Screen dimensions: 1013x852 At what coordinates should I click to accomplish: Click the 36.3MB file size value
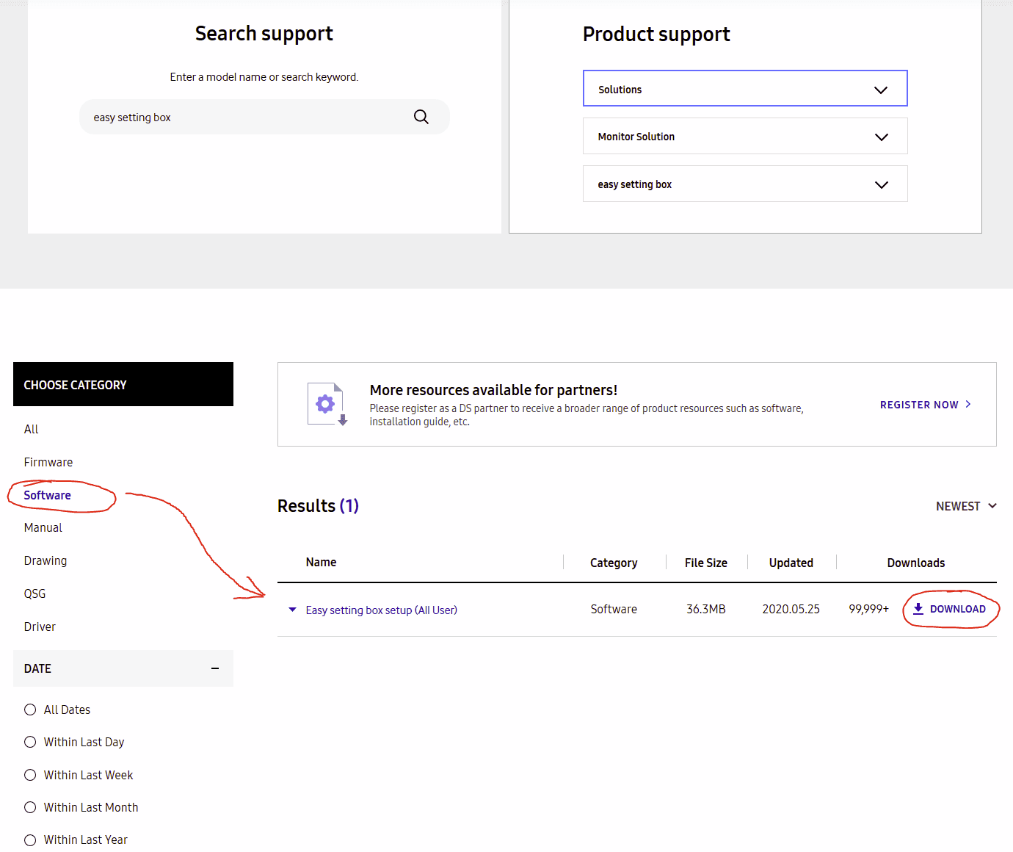(706, 609)
